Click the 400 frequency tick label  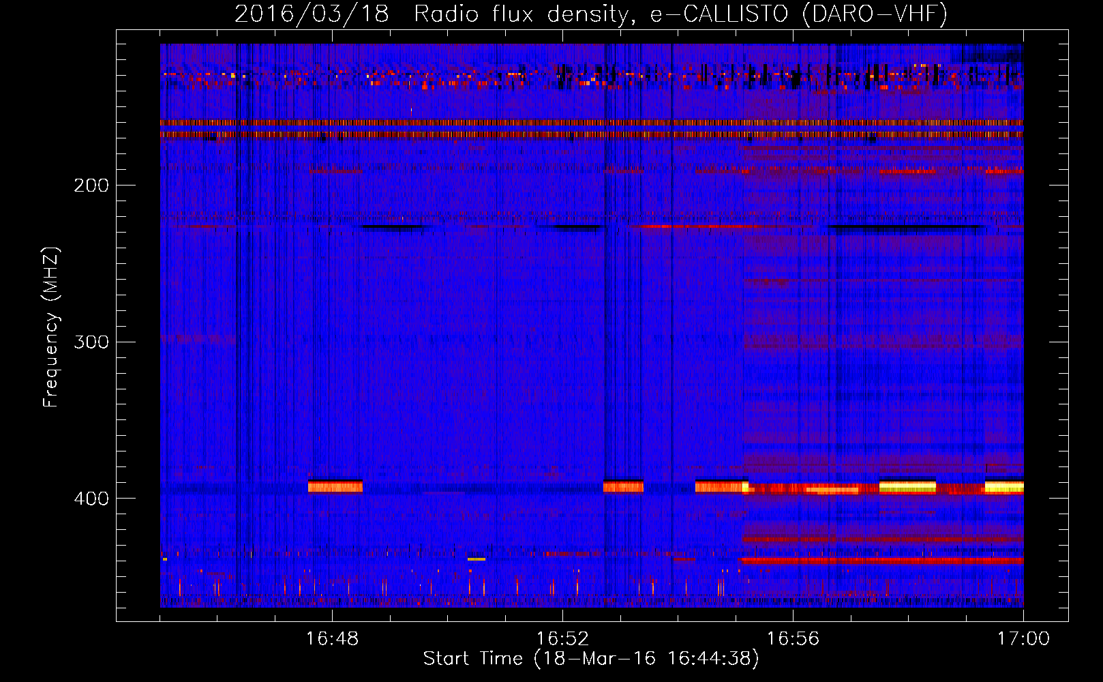91,499
